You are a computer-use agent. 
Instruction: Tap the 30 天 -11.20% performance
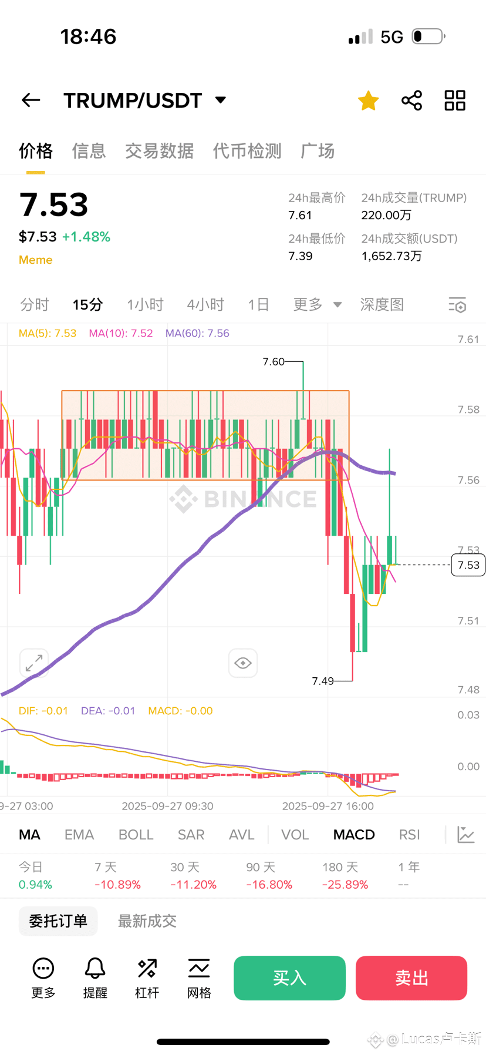coord(193,876)
